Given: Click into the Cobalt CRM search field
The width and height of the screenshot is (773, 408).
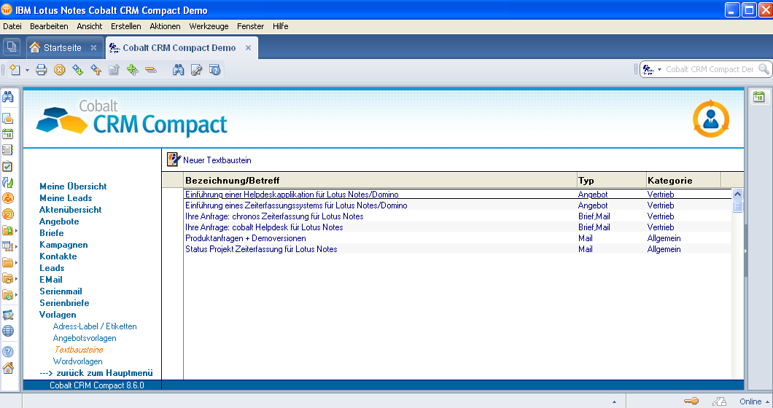Looking at the screenshot, I should [x=710, y=69].
